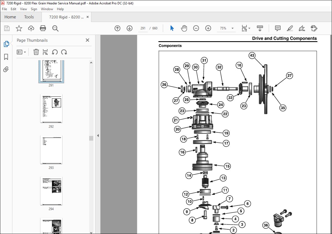Click the 'Components' section title
Image resolution: width=332 pixels, height=234 pixels.
(170, 46)
